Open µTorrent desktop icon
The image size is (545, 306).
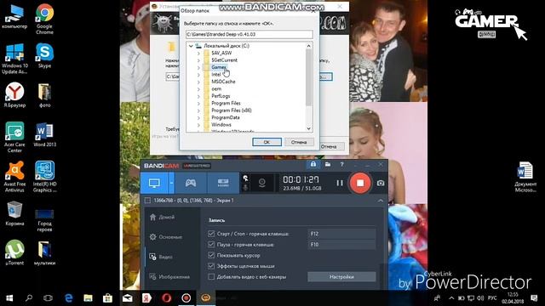pos(14,252)
